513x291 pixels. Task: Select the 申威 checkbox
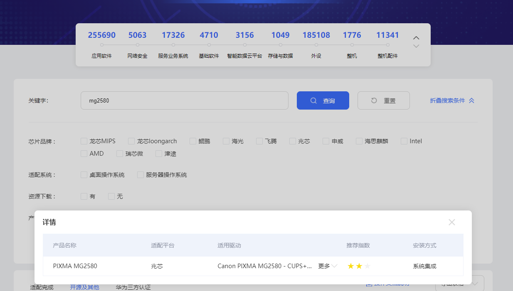(x=326, y=141)
